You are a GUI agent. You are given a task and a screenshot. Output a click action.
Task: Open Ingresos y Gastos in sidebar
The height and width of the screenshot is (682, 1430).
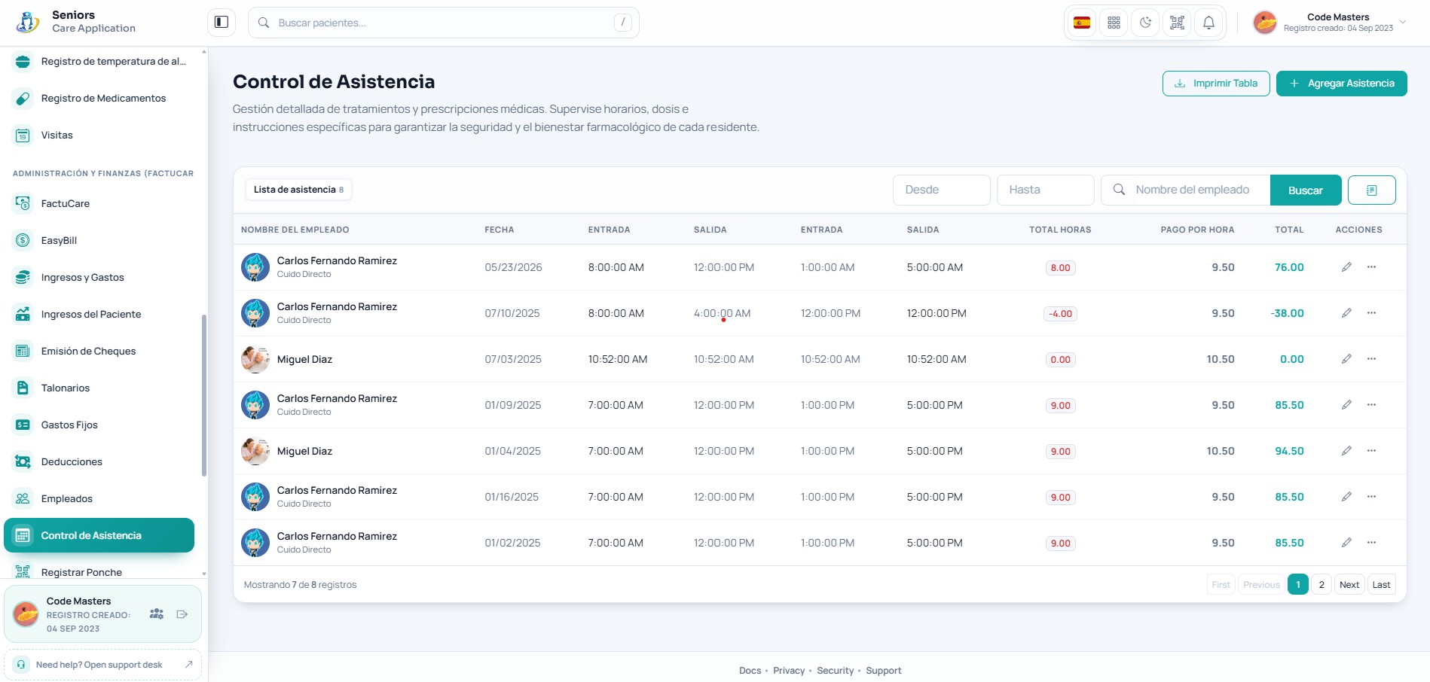tap(99, 278)
